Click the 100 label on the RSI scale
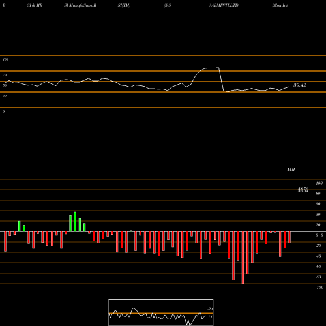 tap(5, 59)
